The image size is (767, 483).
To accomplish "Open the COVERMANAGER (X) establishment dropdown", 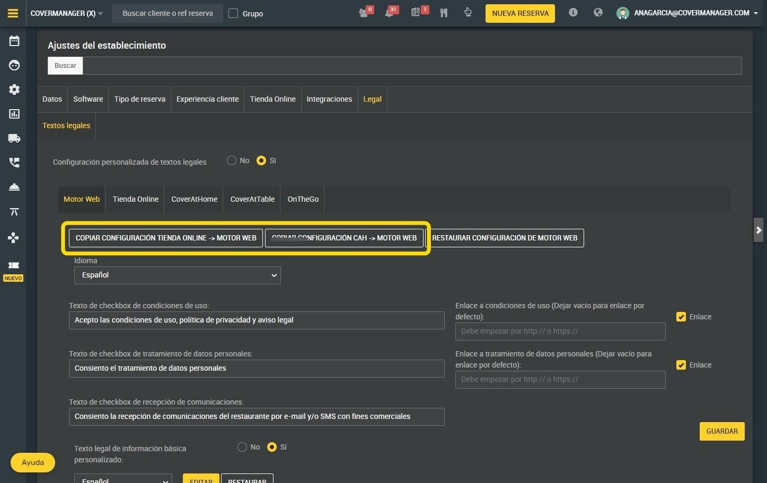I will point(67,13).
